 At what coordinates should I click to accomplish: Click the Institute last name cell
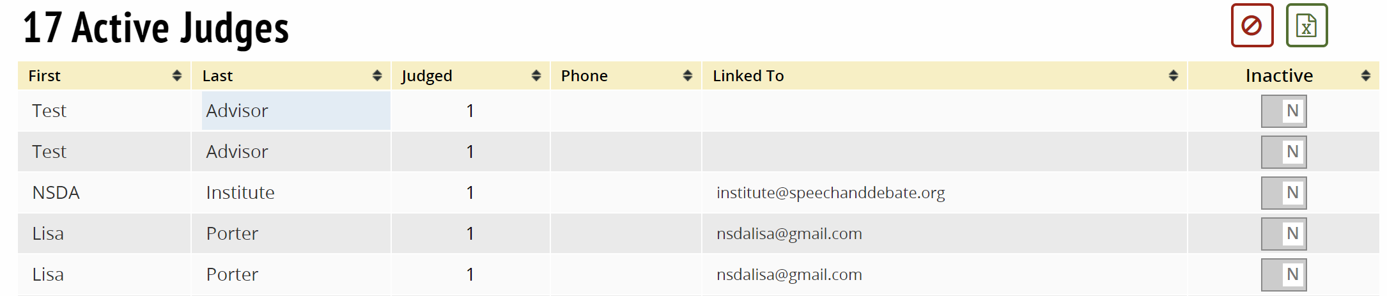click(x=240, y=193)
